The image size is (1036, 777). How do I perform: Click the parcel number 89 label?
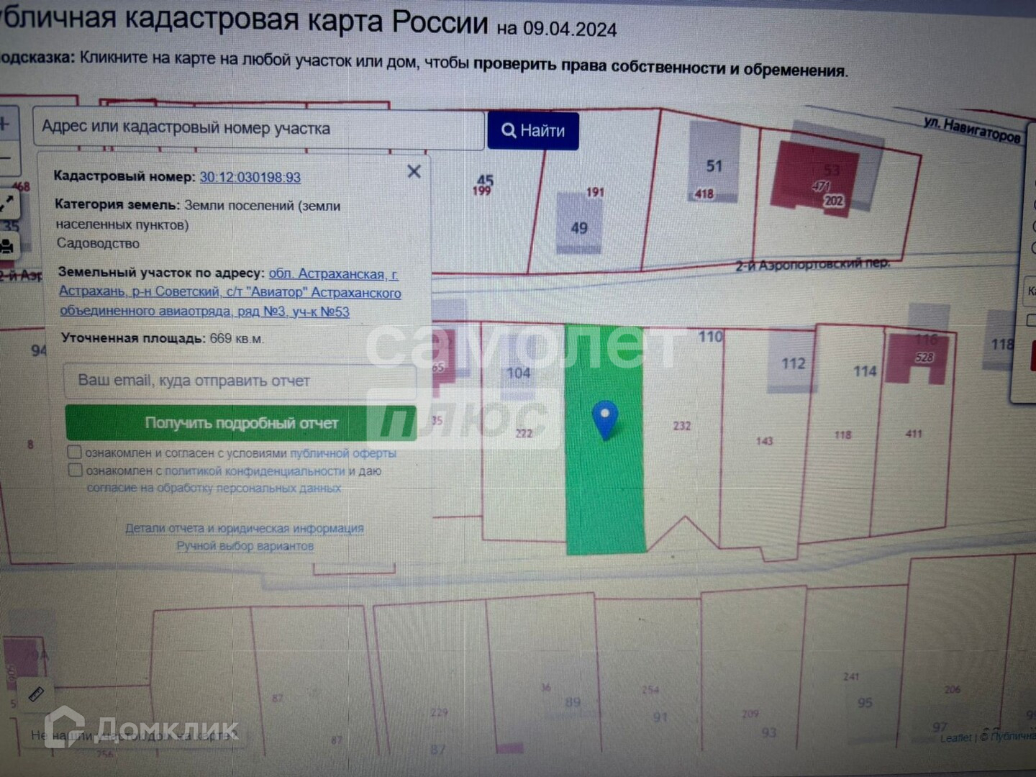pos(573,702)
